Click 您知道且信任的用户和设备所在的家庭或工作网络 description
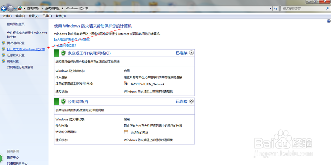This screenshot has height=165, width=331. pyautogui.click(x=88, y=62)
